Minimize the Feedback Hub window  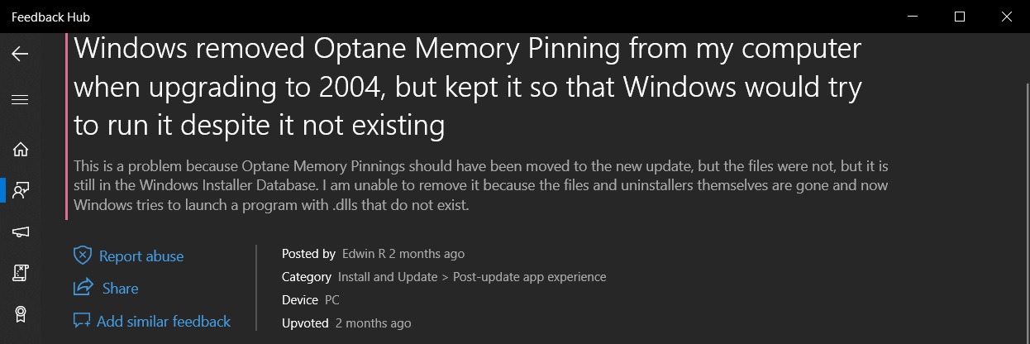pos(912,16)
